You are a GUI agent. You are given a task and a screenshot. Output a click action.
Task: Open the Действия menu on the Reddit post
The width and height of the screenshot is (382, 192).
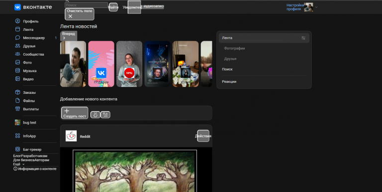pos(203,136)
